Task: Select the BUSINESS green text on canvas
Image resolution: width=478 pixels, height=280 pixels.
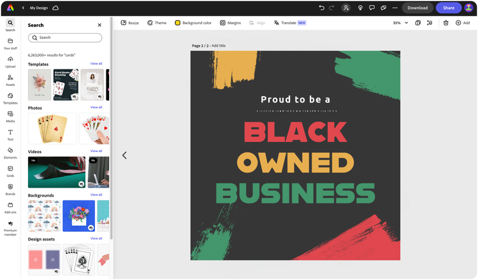Action: 295,193
